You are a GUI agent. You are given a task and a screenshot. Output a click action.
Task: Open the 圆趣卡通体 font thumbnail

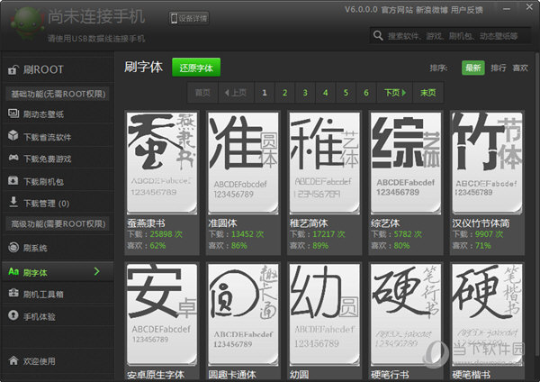point(243,314)
